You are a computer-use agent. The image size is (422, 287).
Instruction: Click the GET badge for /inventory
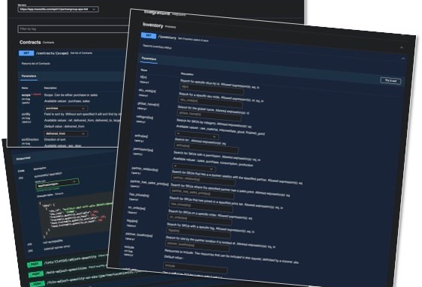(149, 35)
